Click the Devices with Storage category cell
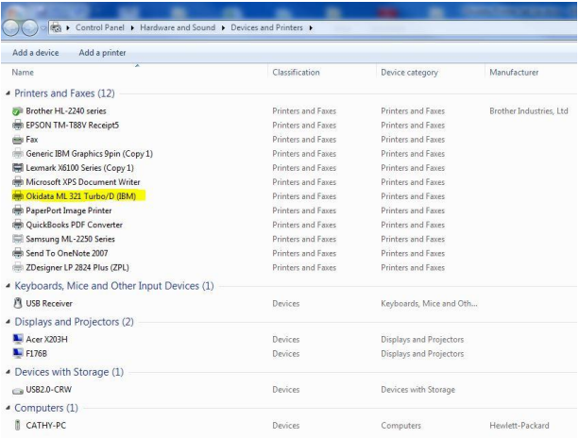The width and height of the screenshot is (579, 438). point(418,390)
